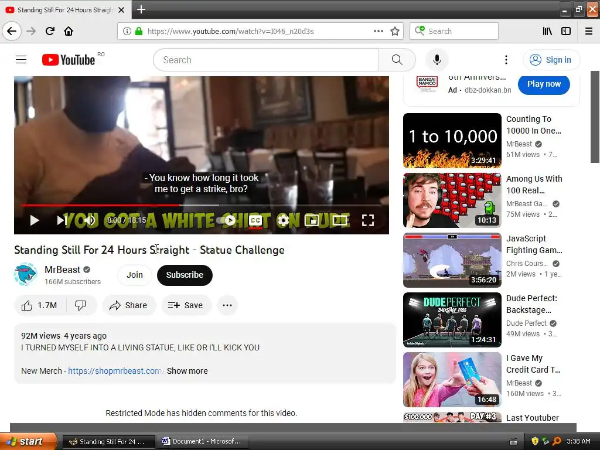Image resolution: width=600 pixels, height=450 pixels.
Task: Like the video with 1.7M likes
Action: pyautogui.click(x=40, y=305)
